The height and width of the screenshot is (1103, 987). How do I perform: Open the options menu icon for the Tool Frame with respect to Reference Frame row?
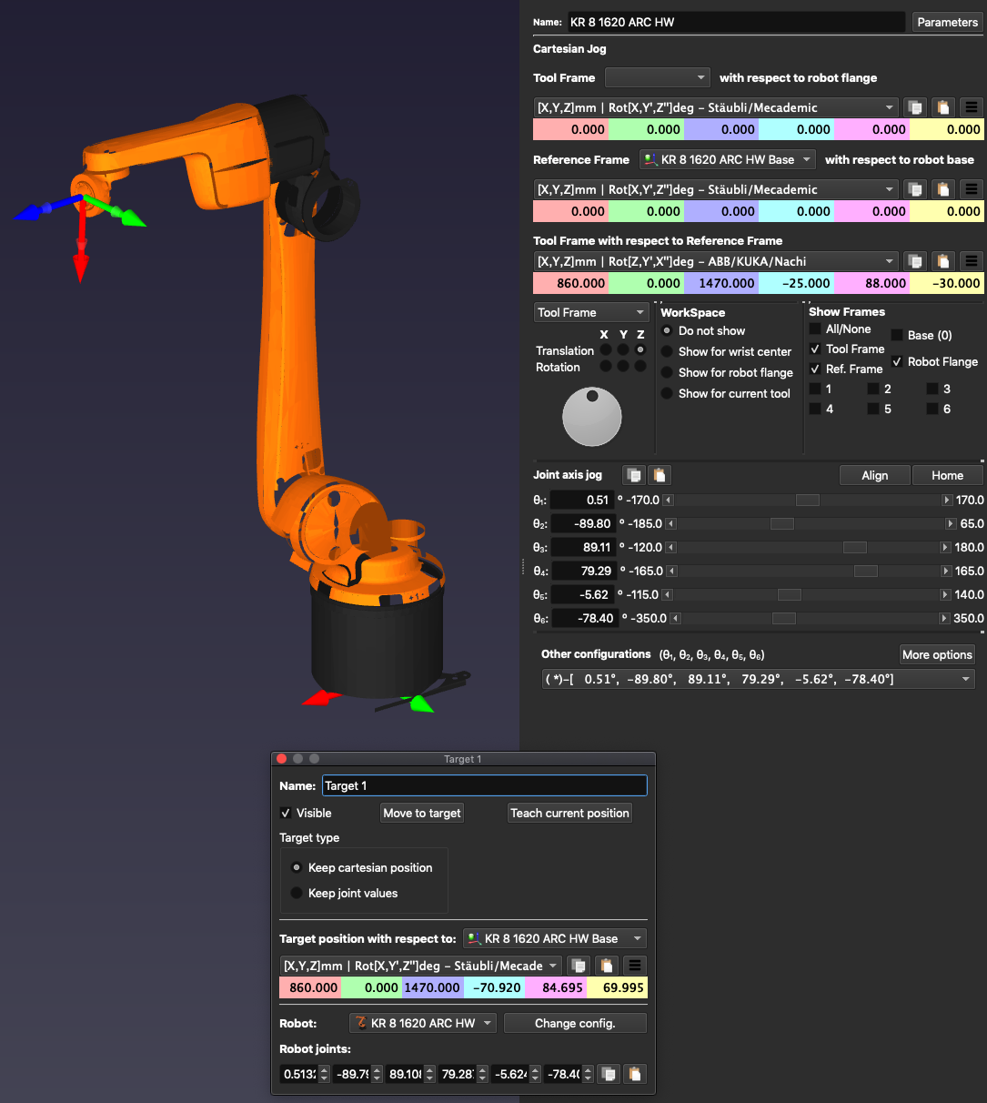972,261
